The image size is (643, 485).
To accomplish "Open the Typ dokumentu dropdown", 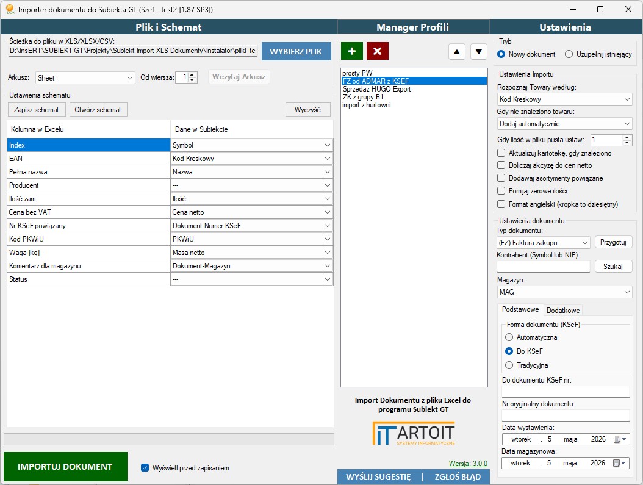I will (544, 243).
